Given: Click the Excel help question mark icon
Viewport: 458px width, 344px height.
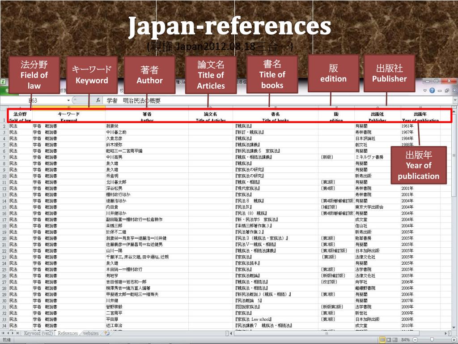Looking at the screenshot, I should [x=432, y=90].
